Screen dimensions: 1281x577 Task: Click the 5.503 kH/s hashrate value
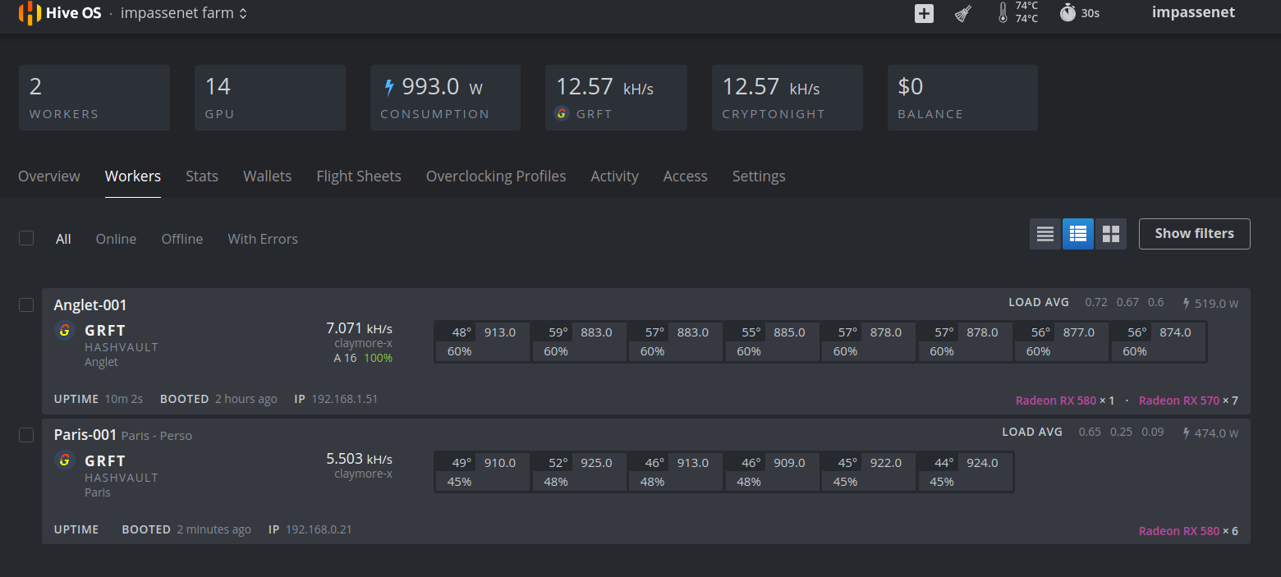[359, 459]
